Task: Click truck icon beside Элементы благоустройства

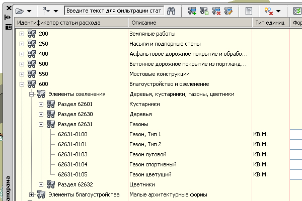Action: (41, 194)
